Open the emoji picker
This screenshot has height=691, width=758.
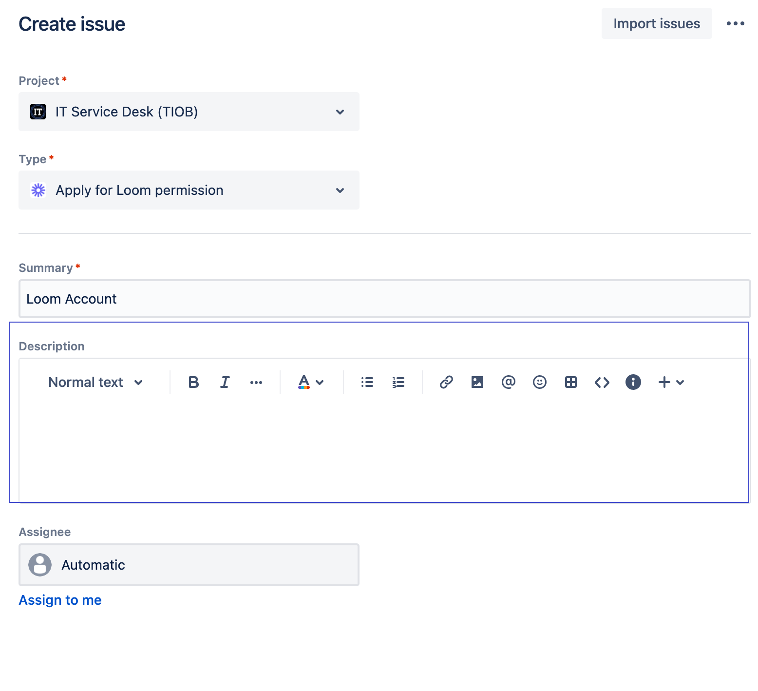pos(540,382)
